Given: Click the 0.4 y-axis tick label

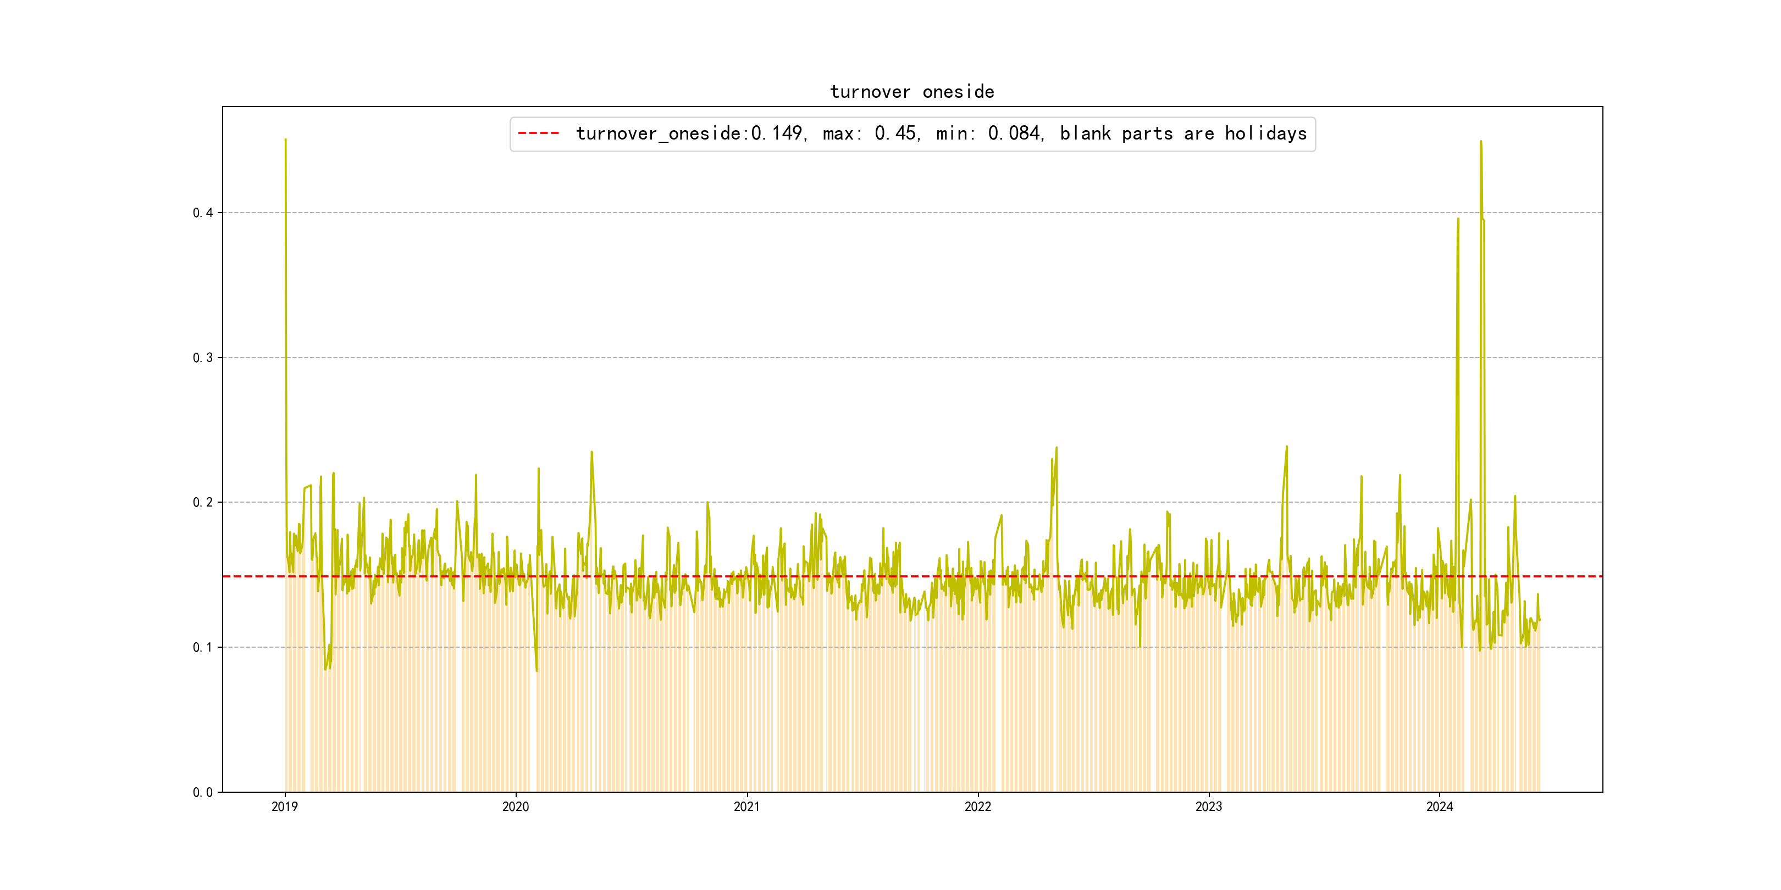Looking at the screenshot, I should 203,213.
